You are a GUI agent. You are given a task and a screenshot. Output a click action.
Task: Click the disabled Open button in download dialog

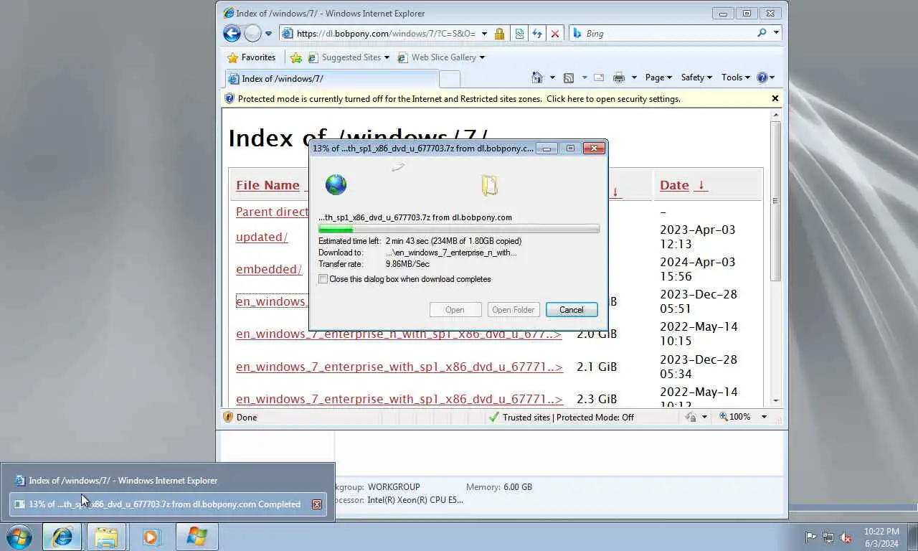tap(455, 310)
